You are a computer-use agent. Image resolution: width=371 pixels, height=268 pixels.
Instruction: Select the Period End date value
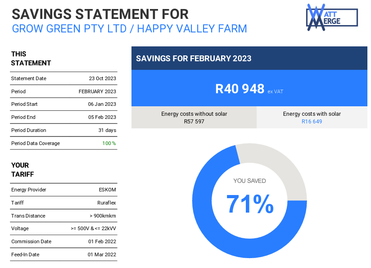(102, 117)
